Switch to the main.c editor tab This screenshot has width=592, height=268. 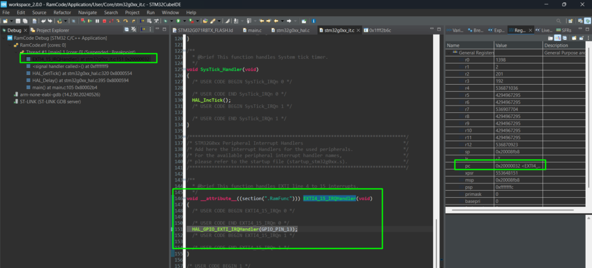coord(254,30)
